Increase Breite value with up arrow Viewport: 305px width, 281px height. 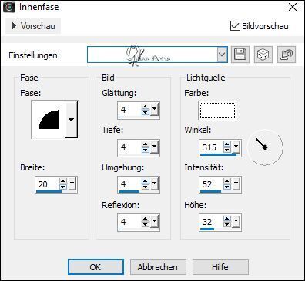pyautogui.click(x=63, y=181)
